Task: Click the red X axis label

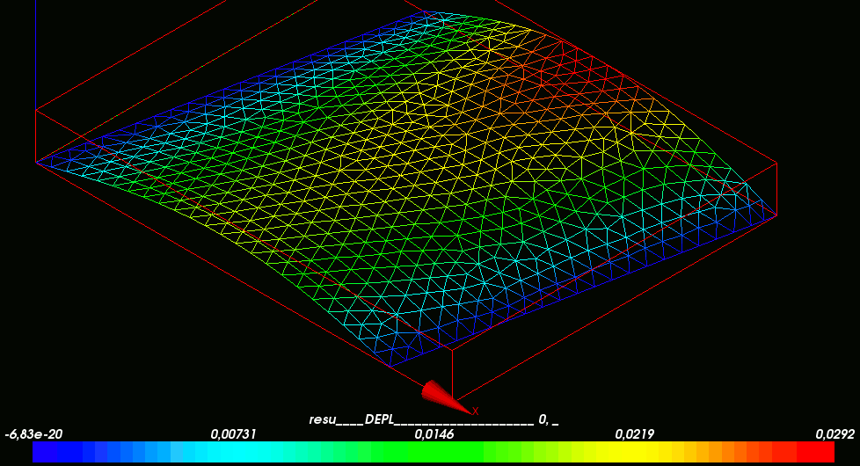Action: click(x=475, y=411)
